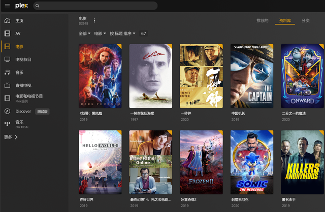
Task: Click the title 中国机长
Action: tap(238, 113)
